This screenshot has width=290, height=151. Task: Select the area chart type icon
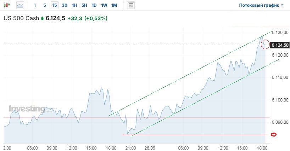[20, 5]
